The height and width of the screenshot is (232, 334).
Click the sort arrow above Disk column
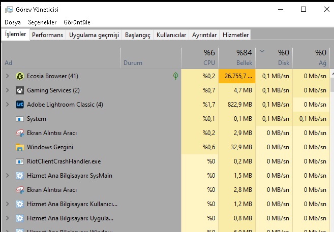[262, 51]
